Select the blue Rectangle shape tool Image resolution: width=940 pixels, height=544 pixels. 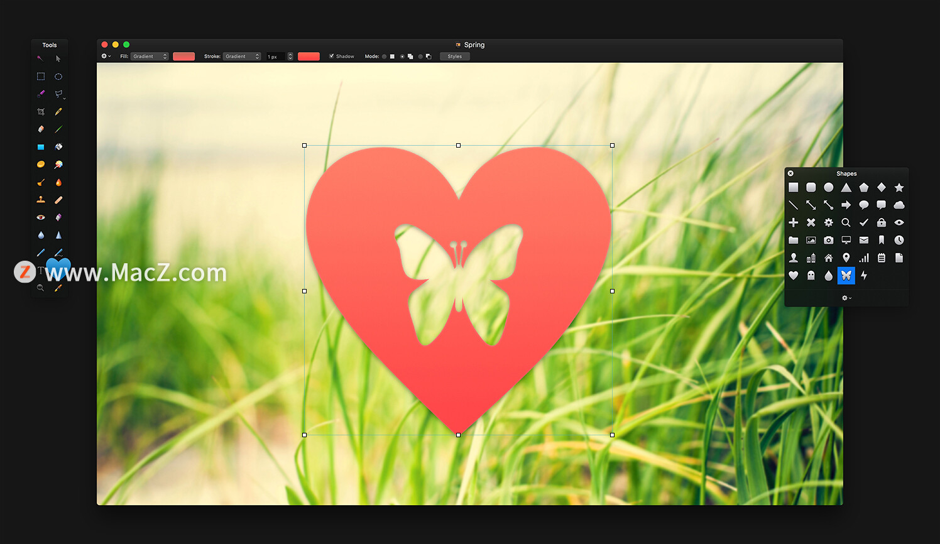click(41, 147)
